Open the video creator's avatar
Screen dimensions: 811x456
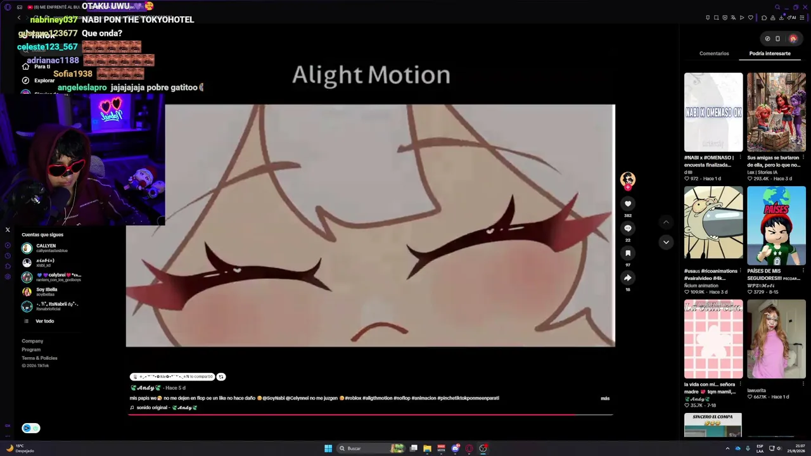[x=628, y=179]
